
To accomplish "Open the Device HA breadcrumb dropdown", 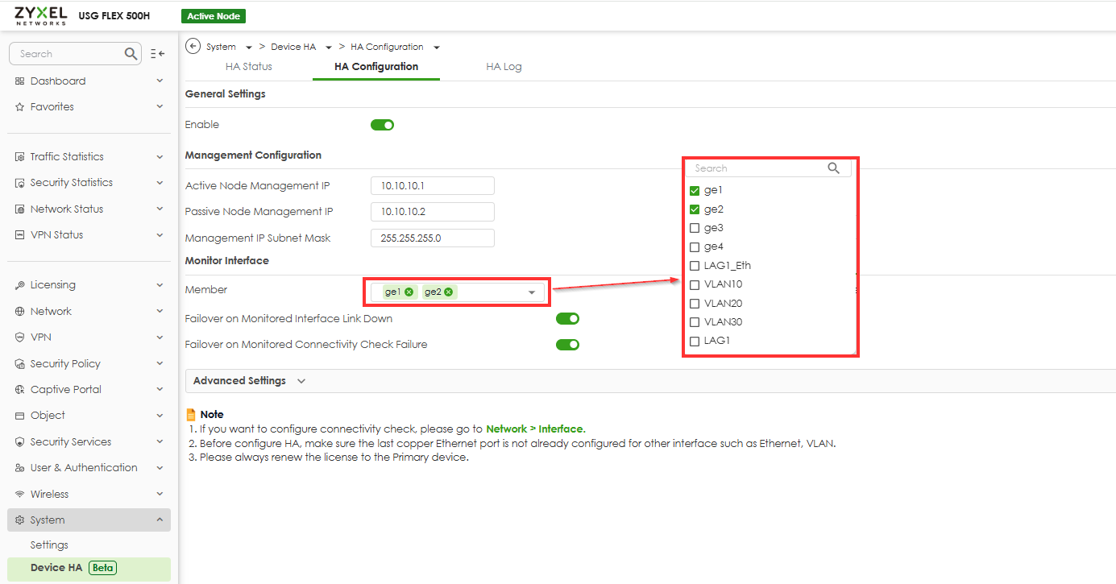I will [x=328, y=46].
